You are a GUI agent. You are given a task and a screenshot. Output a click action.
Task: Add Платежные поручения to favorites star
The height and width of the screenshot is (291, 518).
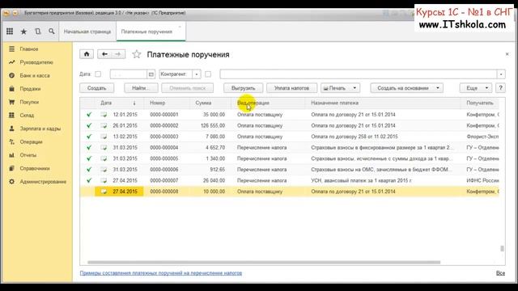[137, 54]
